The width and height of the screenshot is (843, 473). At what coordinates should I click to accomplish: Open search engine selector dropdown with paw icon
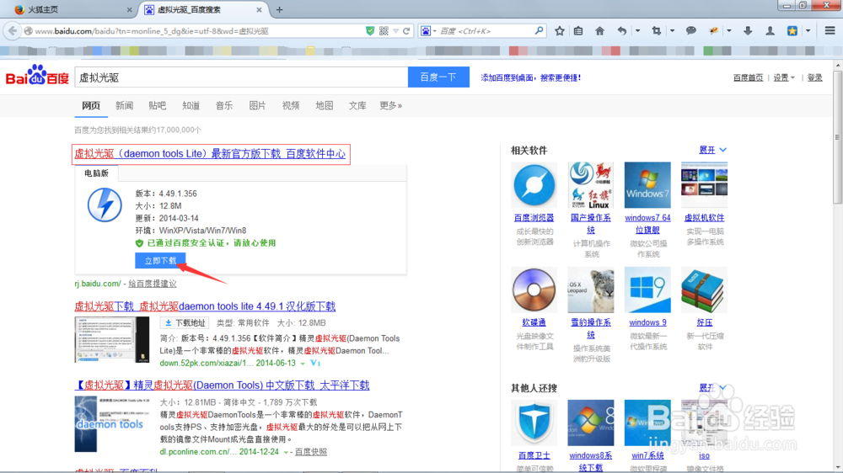(428, 31)
